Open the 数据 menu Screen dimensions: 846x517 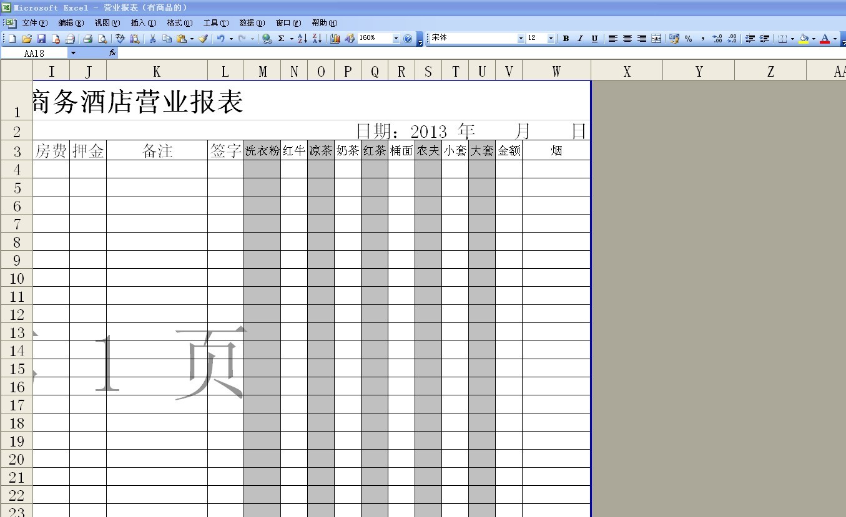pyautogui.click(x=252, y=22)
